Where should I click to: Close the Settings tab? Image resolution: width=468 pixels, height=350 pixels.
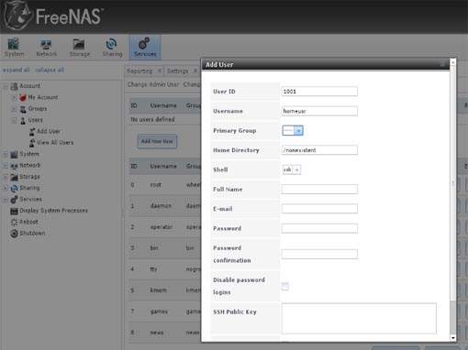point(195,71)
